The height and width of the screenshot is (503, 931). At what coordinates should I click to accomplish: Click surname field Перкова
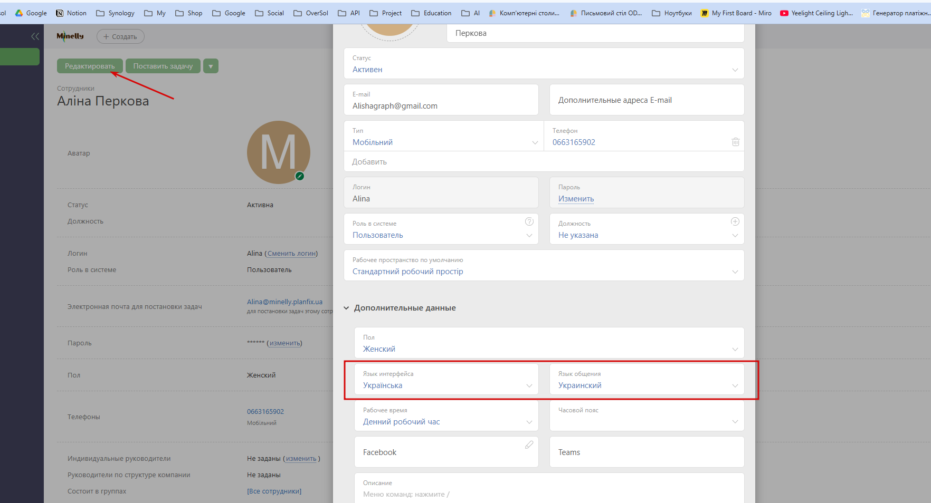(596, 33)
